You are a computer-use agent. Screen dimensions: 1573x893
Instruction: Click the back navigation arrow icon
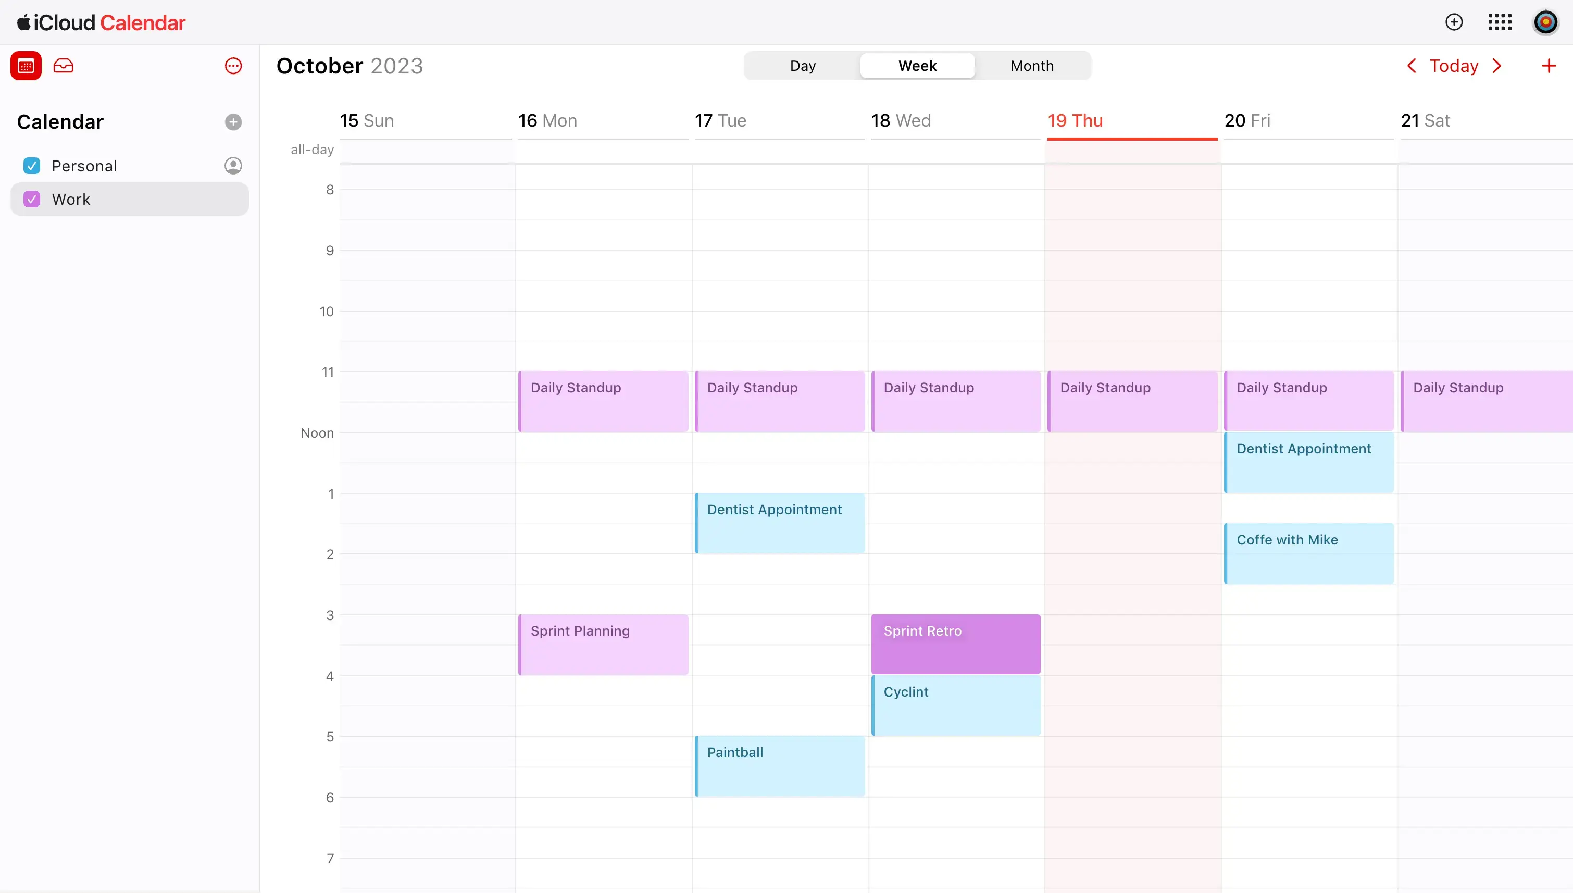1412,66
